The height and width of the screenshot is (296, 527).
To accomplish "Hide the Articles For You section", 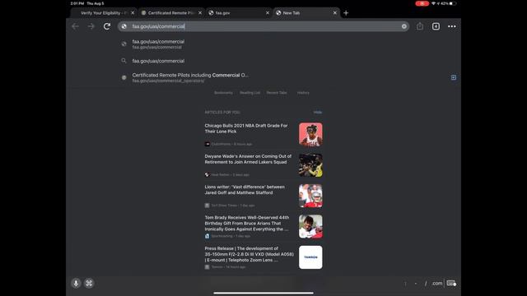I will [x=318, y=112].
